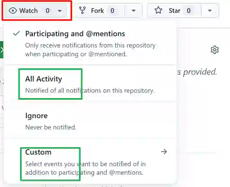Click the green chevron button at left edge
The height and width of the screenshot is (187, 230).
click(2, 50)
